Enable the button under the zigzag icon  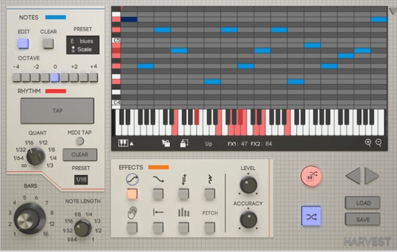(210, 194)
